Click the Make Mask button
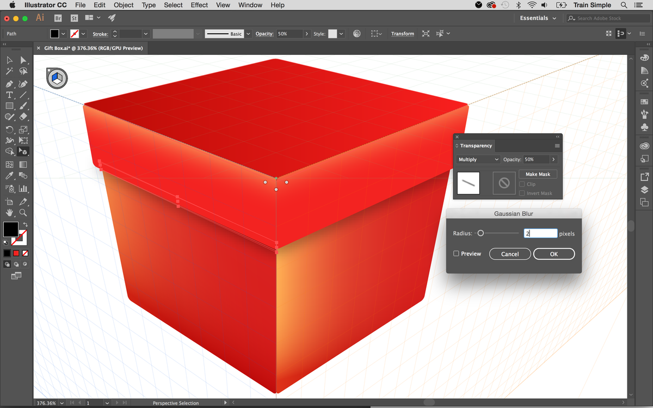Image resolution: width=653 pixels, height=408 pixels. (x=538, y=174)
